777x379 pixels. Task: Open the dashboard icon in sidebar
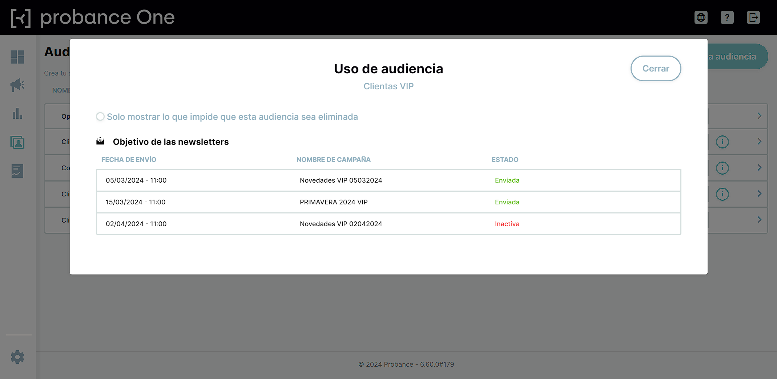click(17, 57)
